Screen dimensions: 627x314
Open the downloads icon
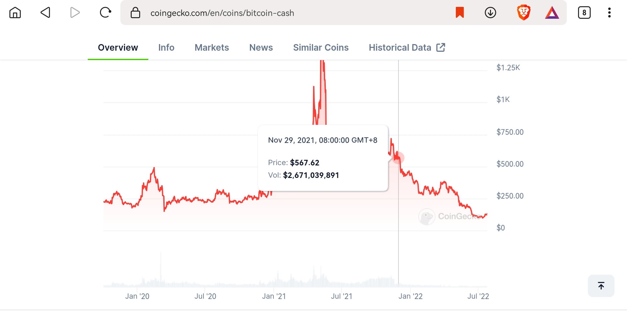[x=490, y=13]
